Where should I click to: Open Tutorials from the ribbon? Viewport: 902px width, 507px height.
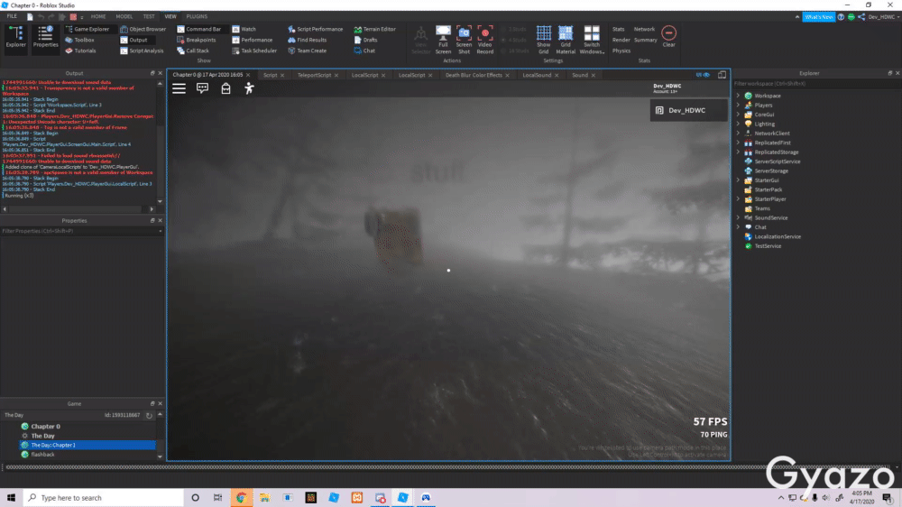(x=80, y=51)
